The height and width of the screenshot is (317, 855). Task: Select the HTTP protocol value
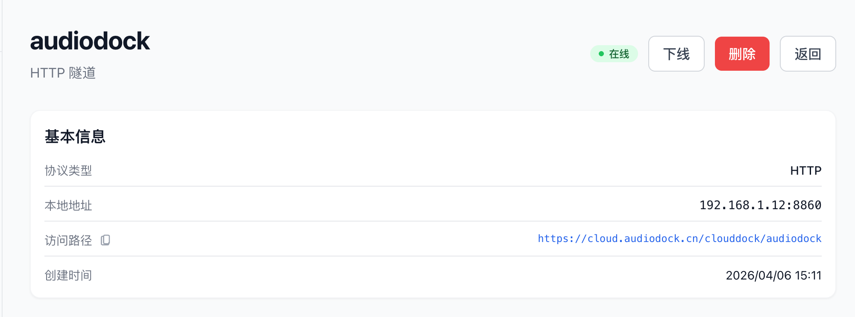click(x=805, y=170)
